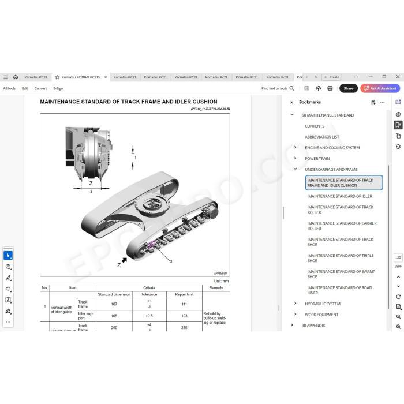Select the arrow selection tool
The image size is (404, 404).
coord(8,256)
